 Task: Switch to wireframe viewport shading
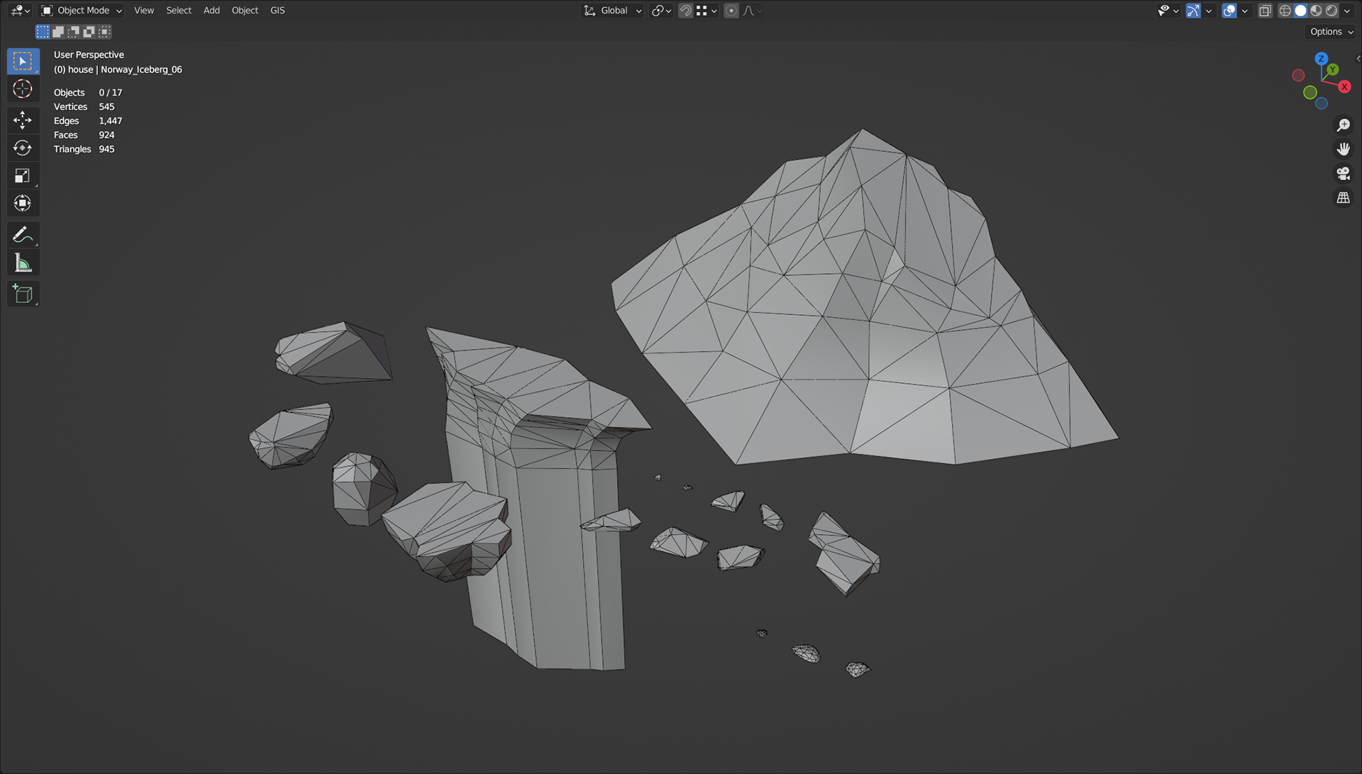tap(1285, 11)
